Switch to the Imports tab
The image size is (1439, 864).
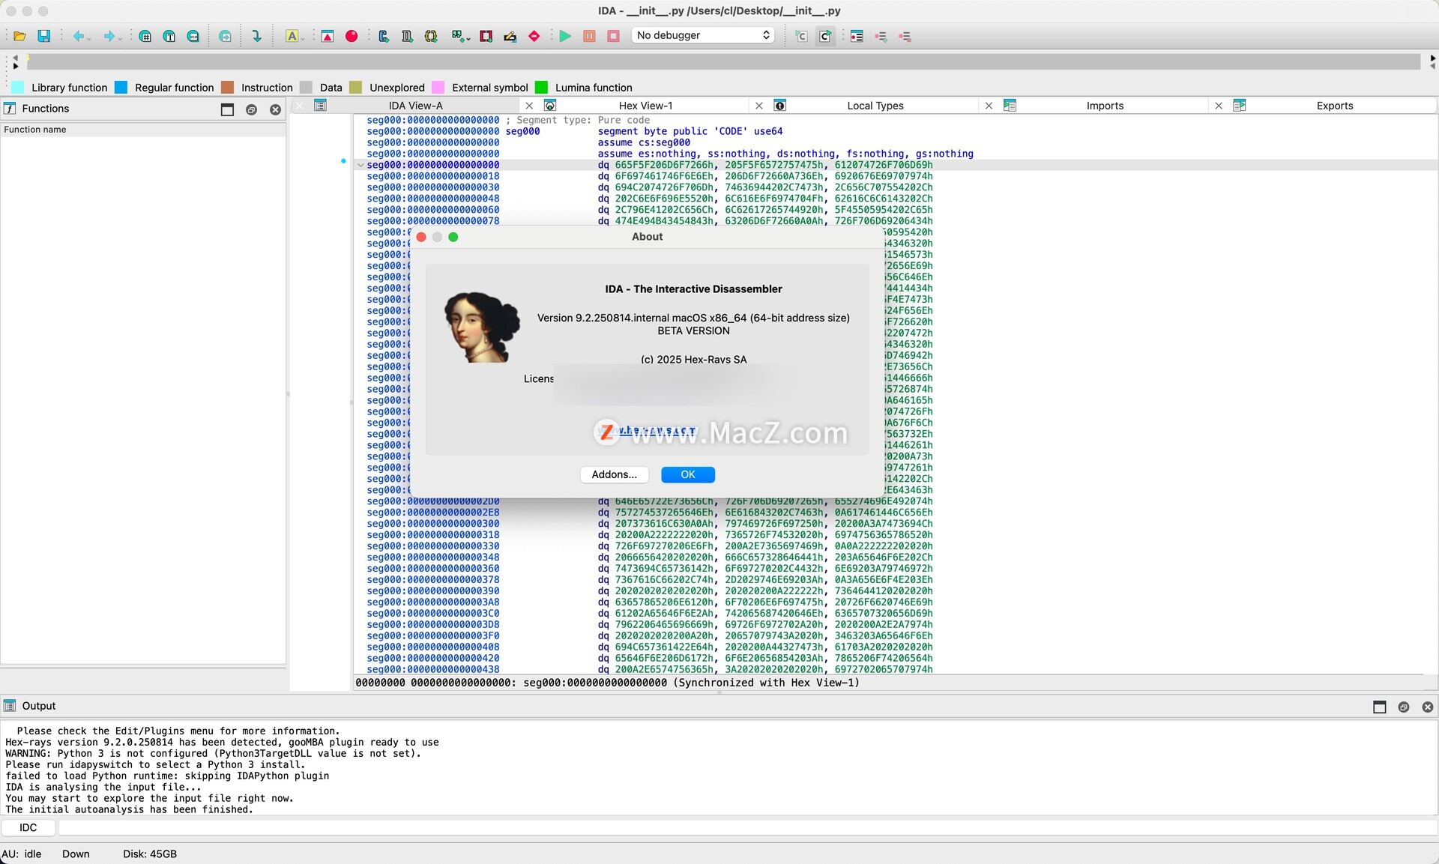pos(1105,106)
